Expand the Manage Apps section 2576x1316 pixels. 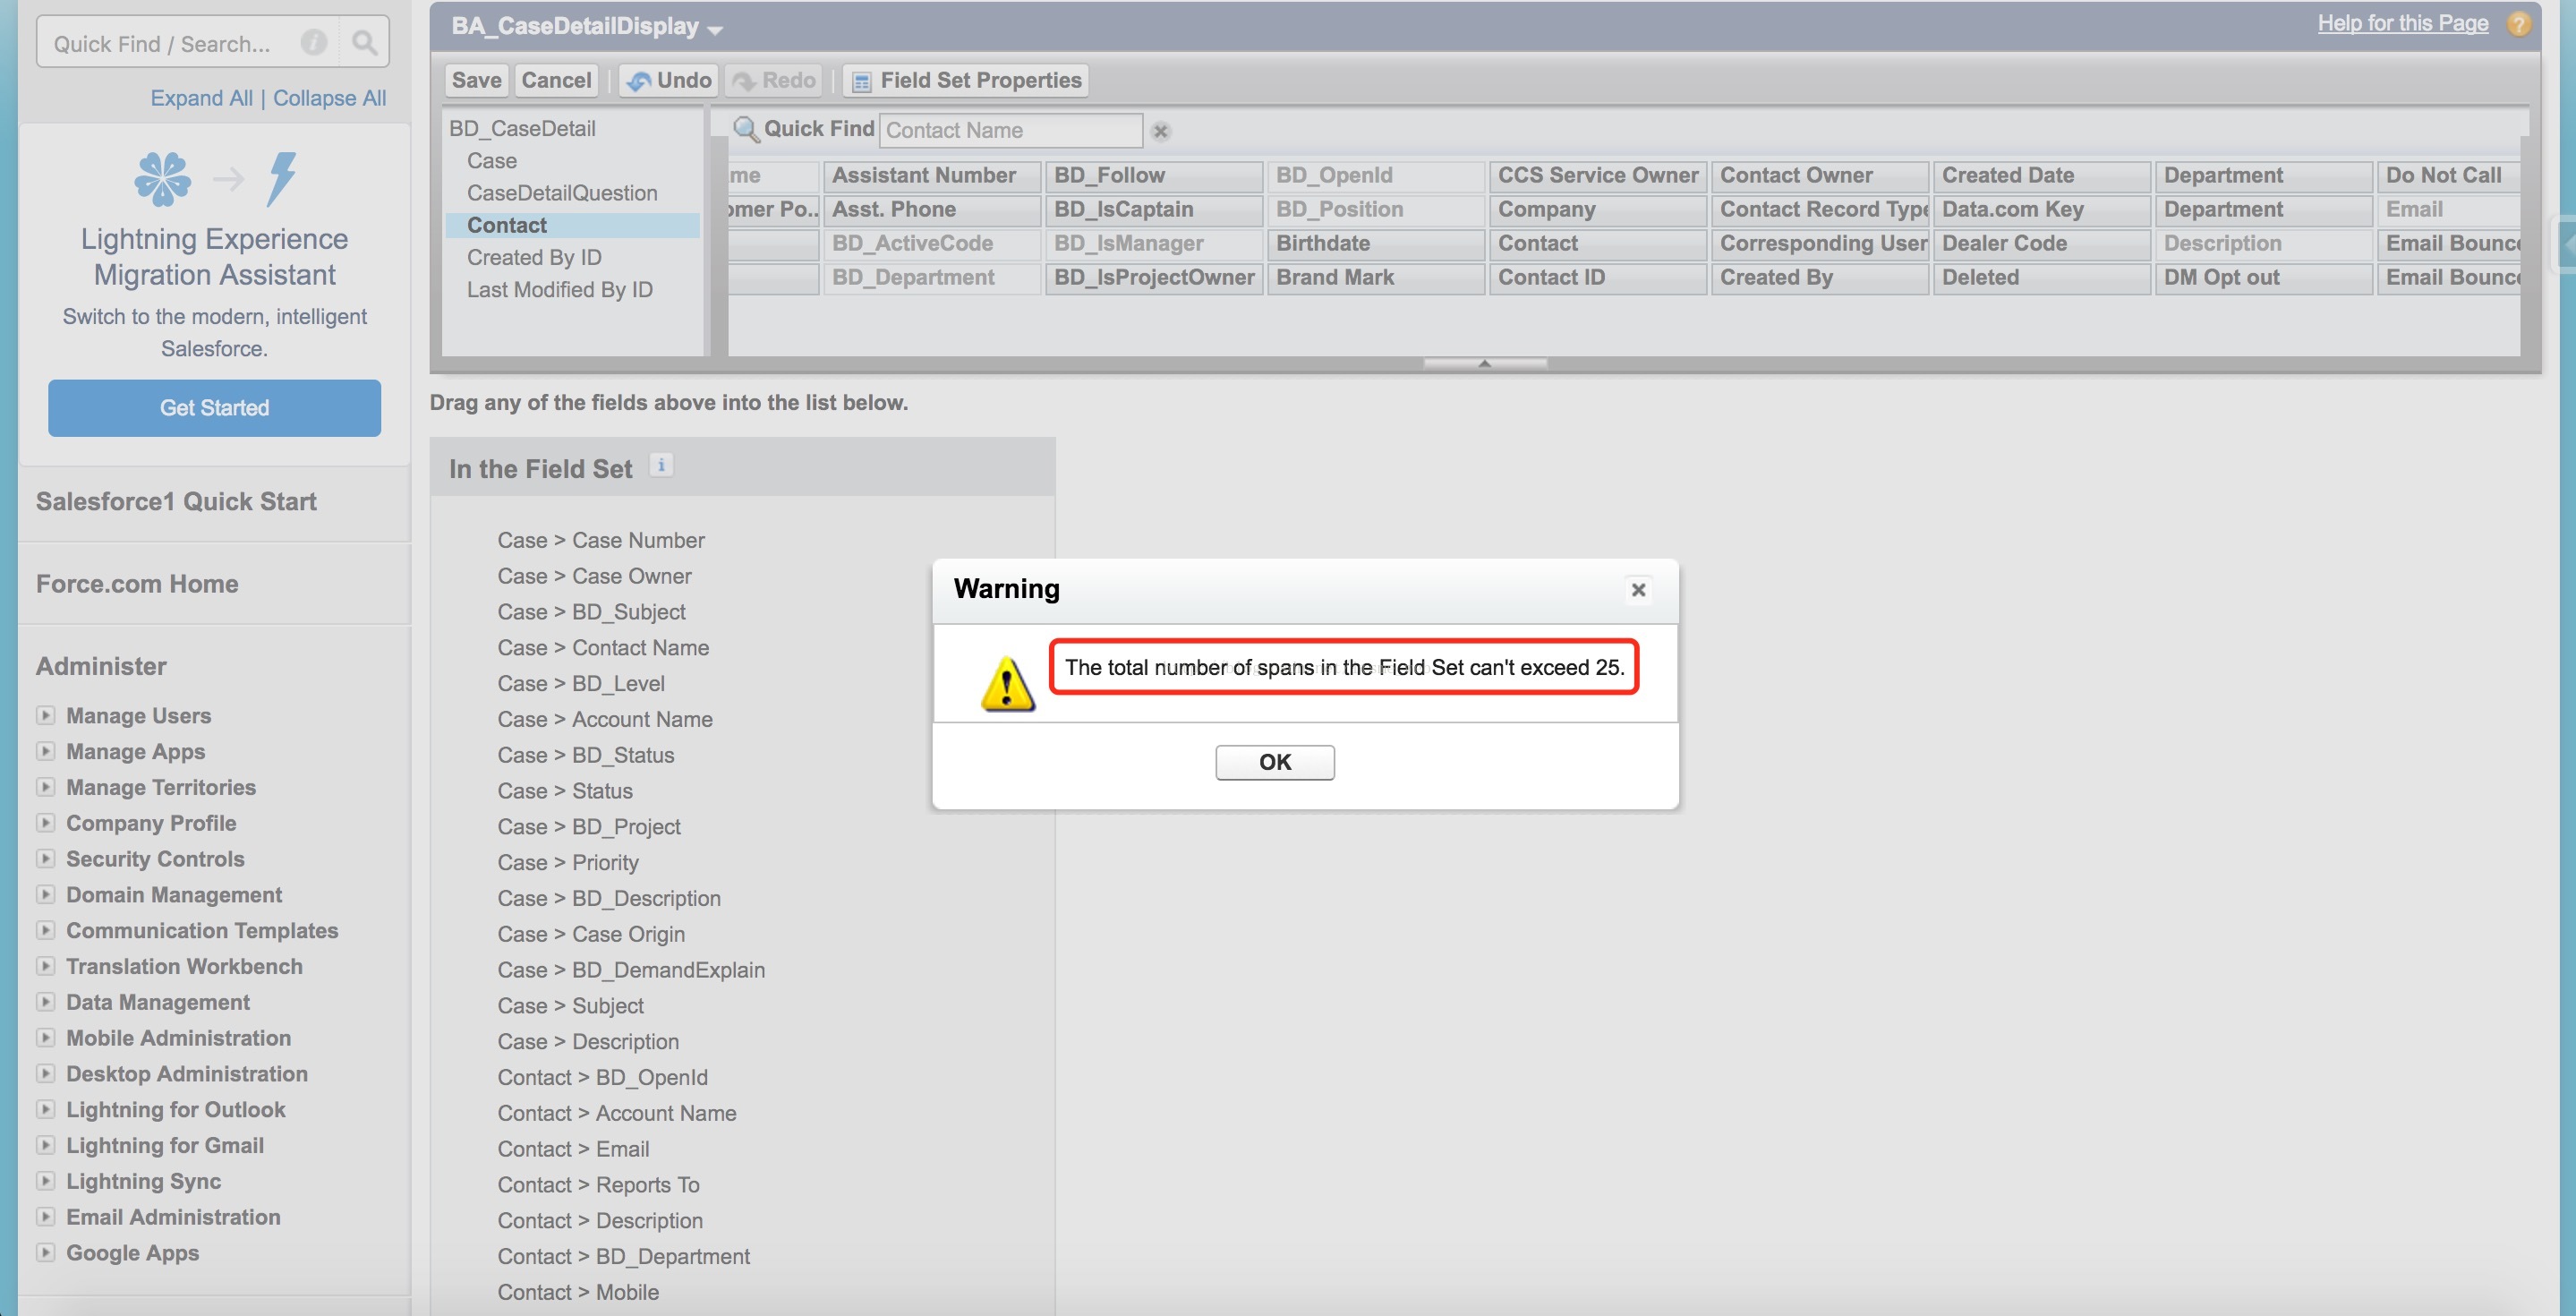coord(46,751)
